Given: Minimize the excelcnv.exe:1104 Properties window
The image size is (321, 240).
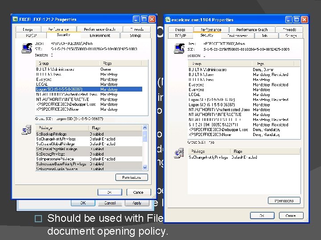Looking at the screenshot, I should (288, 20).
